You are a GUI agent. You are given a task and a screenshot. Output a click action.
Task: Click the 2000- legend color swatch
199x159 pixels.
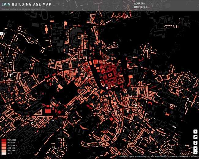[4, 154]
